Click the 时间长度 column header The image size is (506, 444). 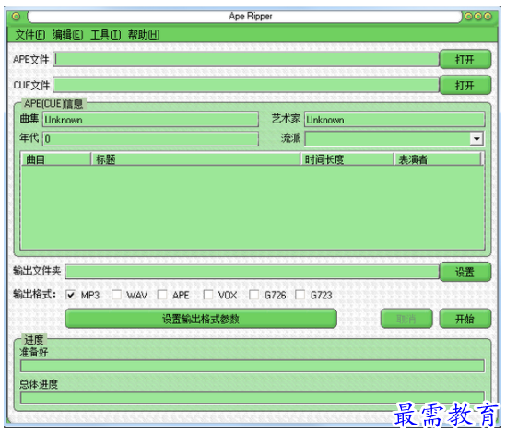(x=347, y=159)
